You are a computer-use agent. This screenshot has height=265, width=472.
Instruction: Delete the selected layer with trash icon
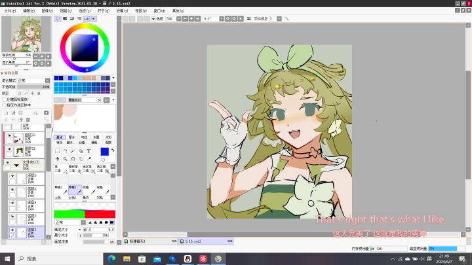[28, 120]
